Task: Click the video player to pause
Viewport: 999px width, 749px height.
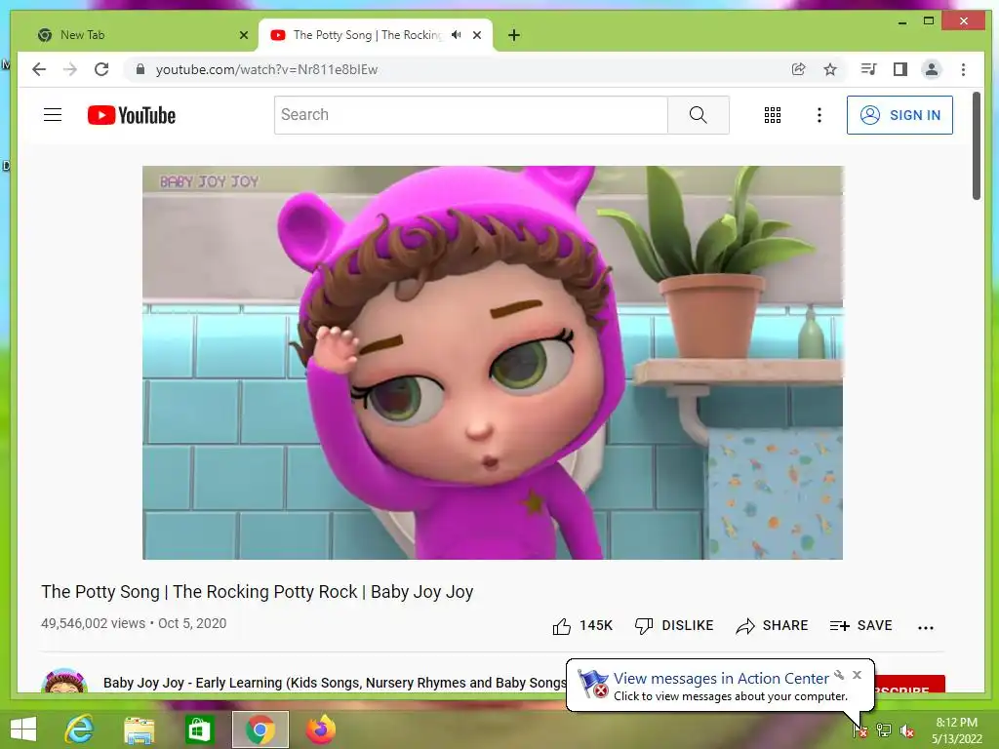Action: coord(493,363)
